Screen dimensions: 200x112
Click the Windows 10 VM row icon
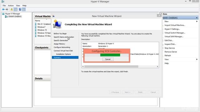pyautogui.click(x=36, y=30)
